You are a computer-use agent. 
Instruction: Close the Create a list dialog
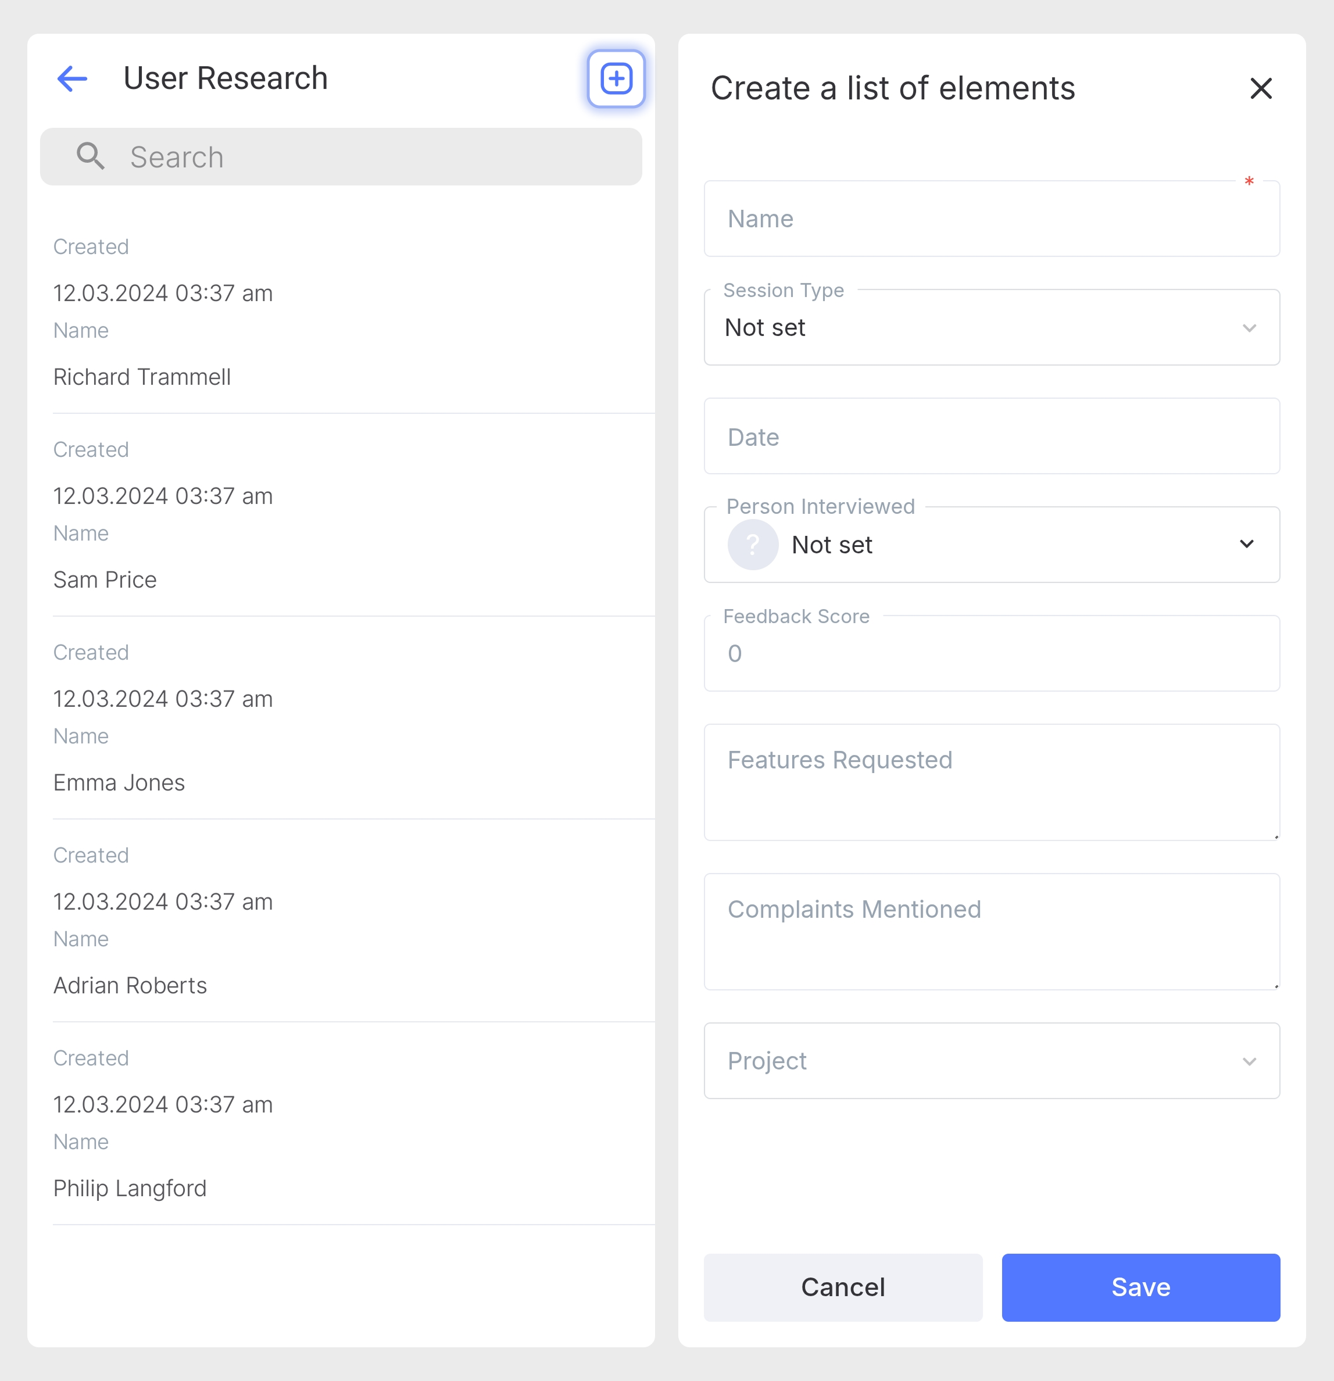(x=1260, y=89)
